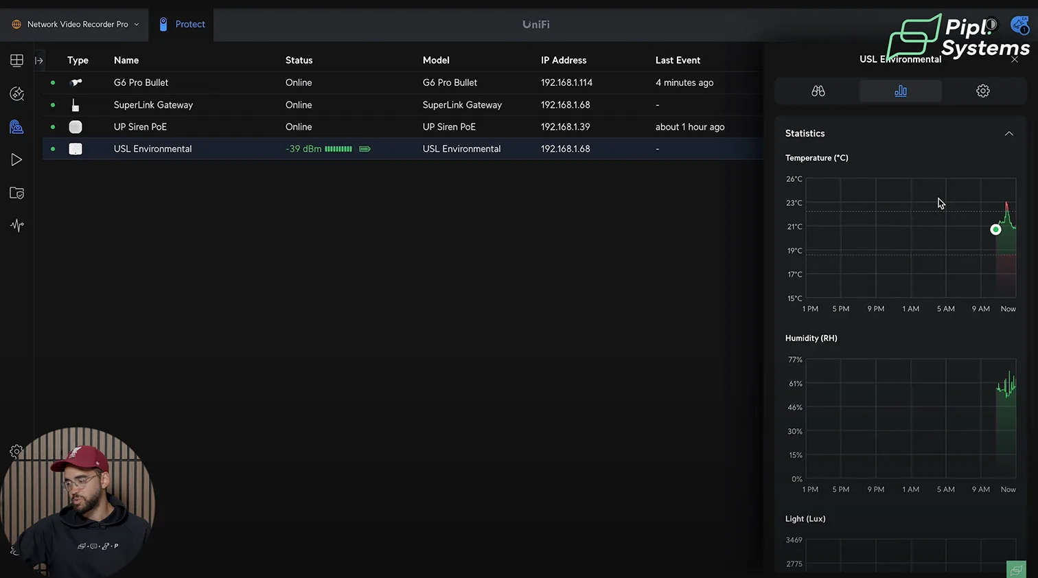Click the UniFi logo in header

tap(535, 24)
